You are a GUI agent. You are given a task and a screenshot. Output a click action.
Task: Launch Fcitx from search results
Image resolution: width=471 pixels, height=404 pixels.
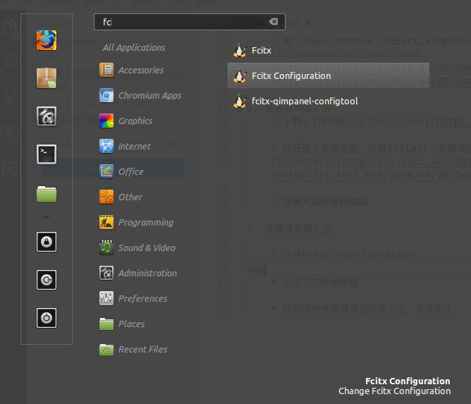tap(329, 51)
